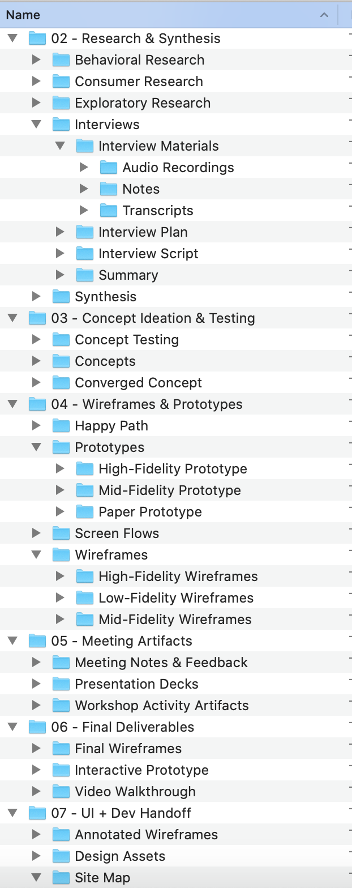Collapse the Wireframes folder disclosure triangle
Image resolution: width=352 pixels, height=888 pixels.
point(36,555)
